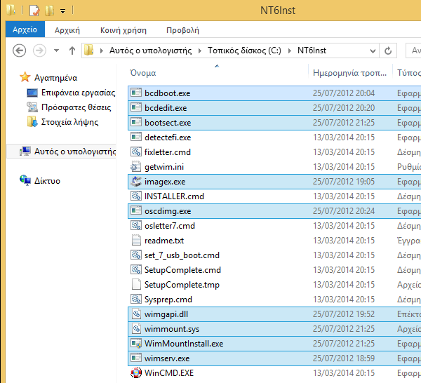The height and width of the screenshot is (383, 421).
Task: Click the readme.txt document icon
Action: pyautogui.click(x=136, y=240)
